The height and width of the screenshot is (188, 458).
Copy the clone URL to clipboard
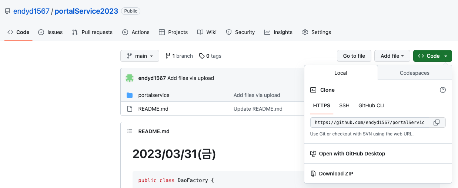tap(437, 122)
